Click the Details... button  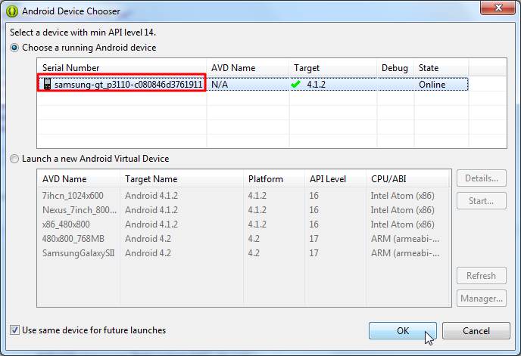pyautogui.click(x=482, y=178)
